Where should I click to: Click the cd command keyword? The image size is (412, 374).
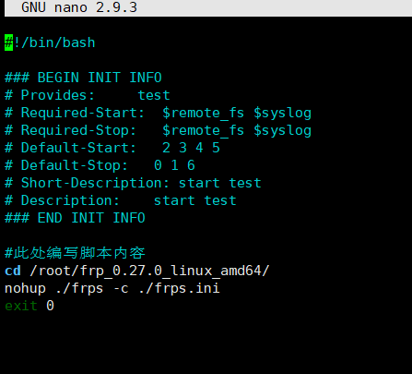[x=13, y=271]
